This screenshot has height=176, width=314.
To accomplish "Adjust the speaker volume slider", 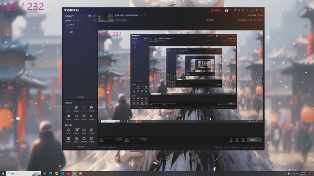I will 135,139.
